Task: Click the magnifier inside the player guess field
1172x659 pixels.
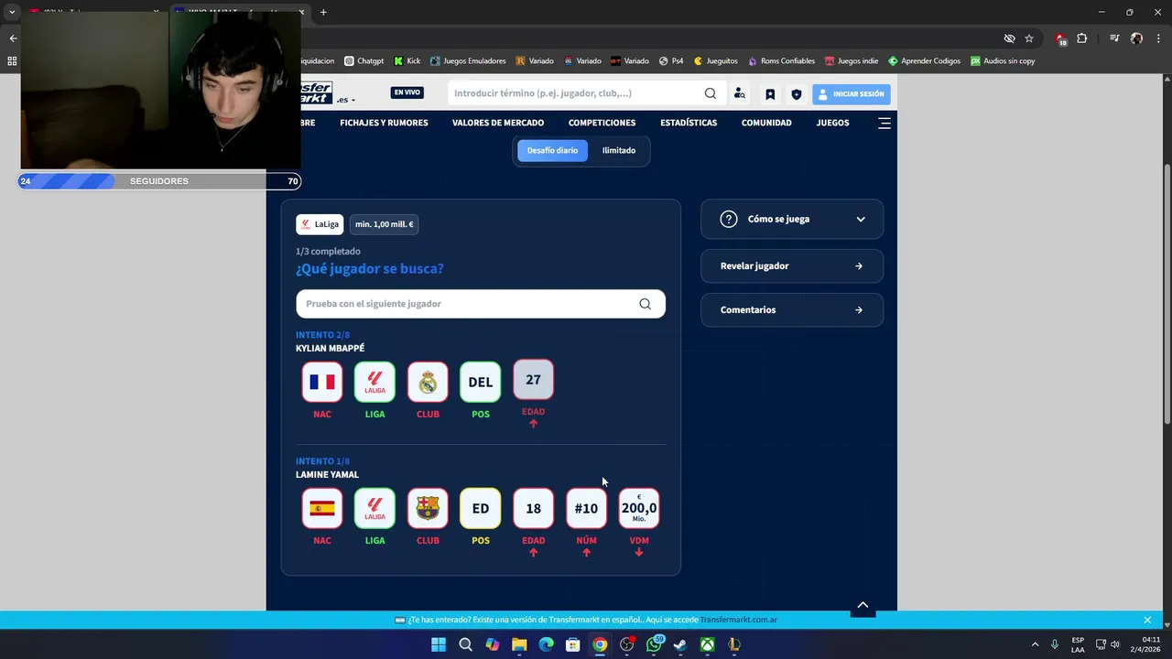Action: pyautogui.click(x=646, y=304)
